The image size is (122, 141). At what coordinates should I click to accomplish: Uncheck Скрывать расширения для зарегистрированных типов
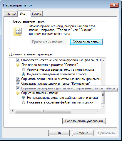(18, 88)
